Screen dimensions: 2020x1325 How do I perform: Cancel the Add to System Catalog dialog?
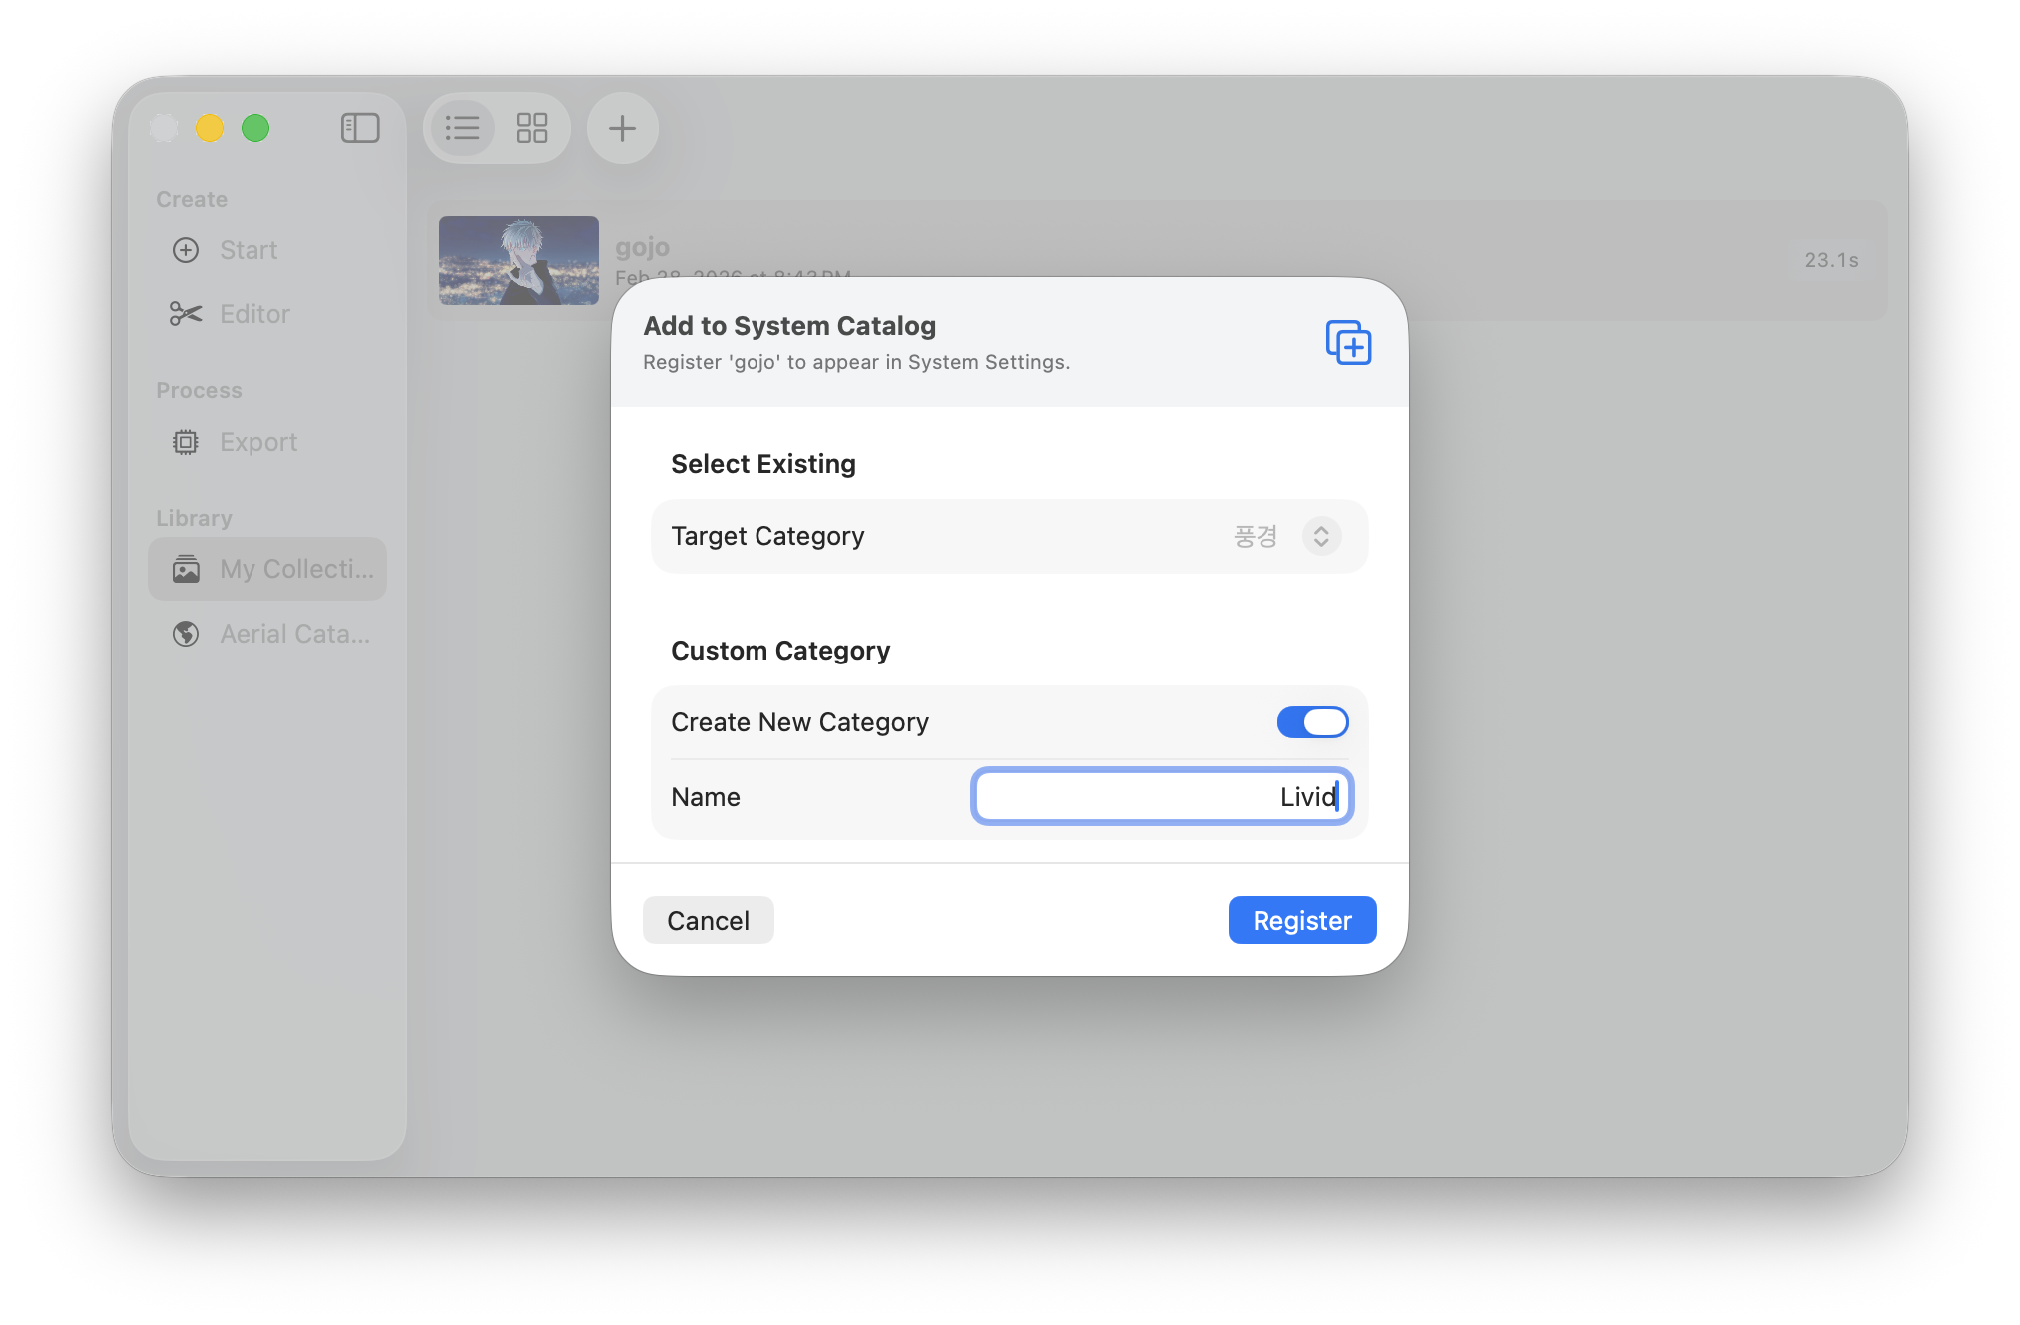click(x=708, y=920)
